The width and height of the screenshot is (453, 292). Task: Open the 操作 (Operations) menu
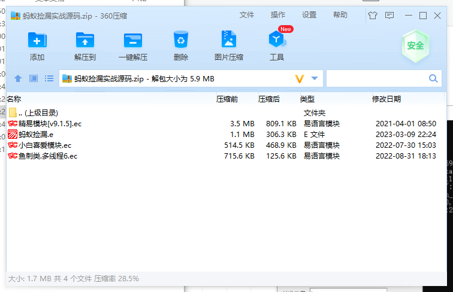[278, 15]
